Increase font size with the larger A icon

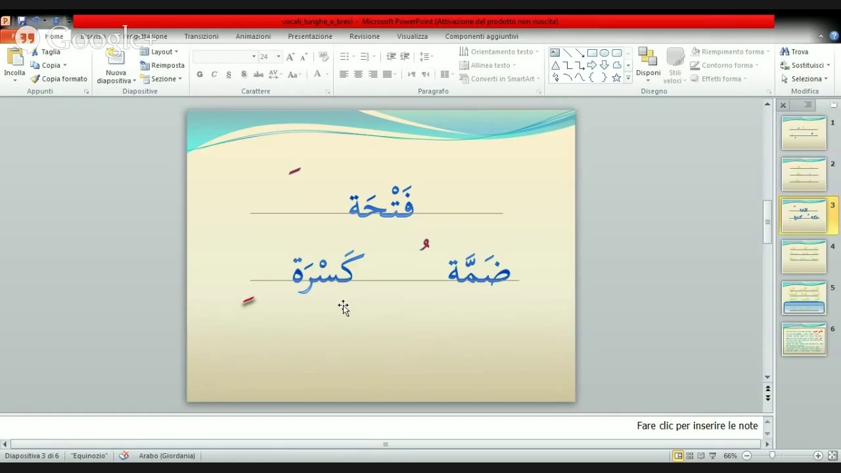[x=290, y=57]
